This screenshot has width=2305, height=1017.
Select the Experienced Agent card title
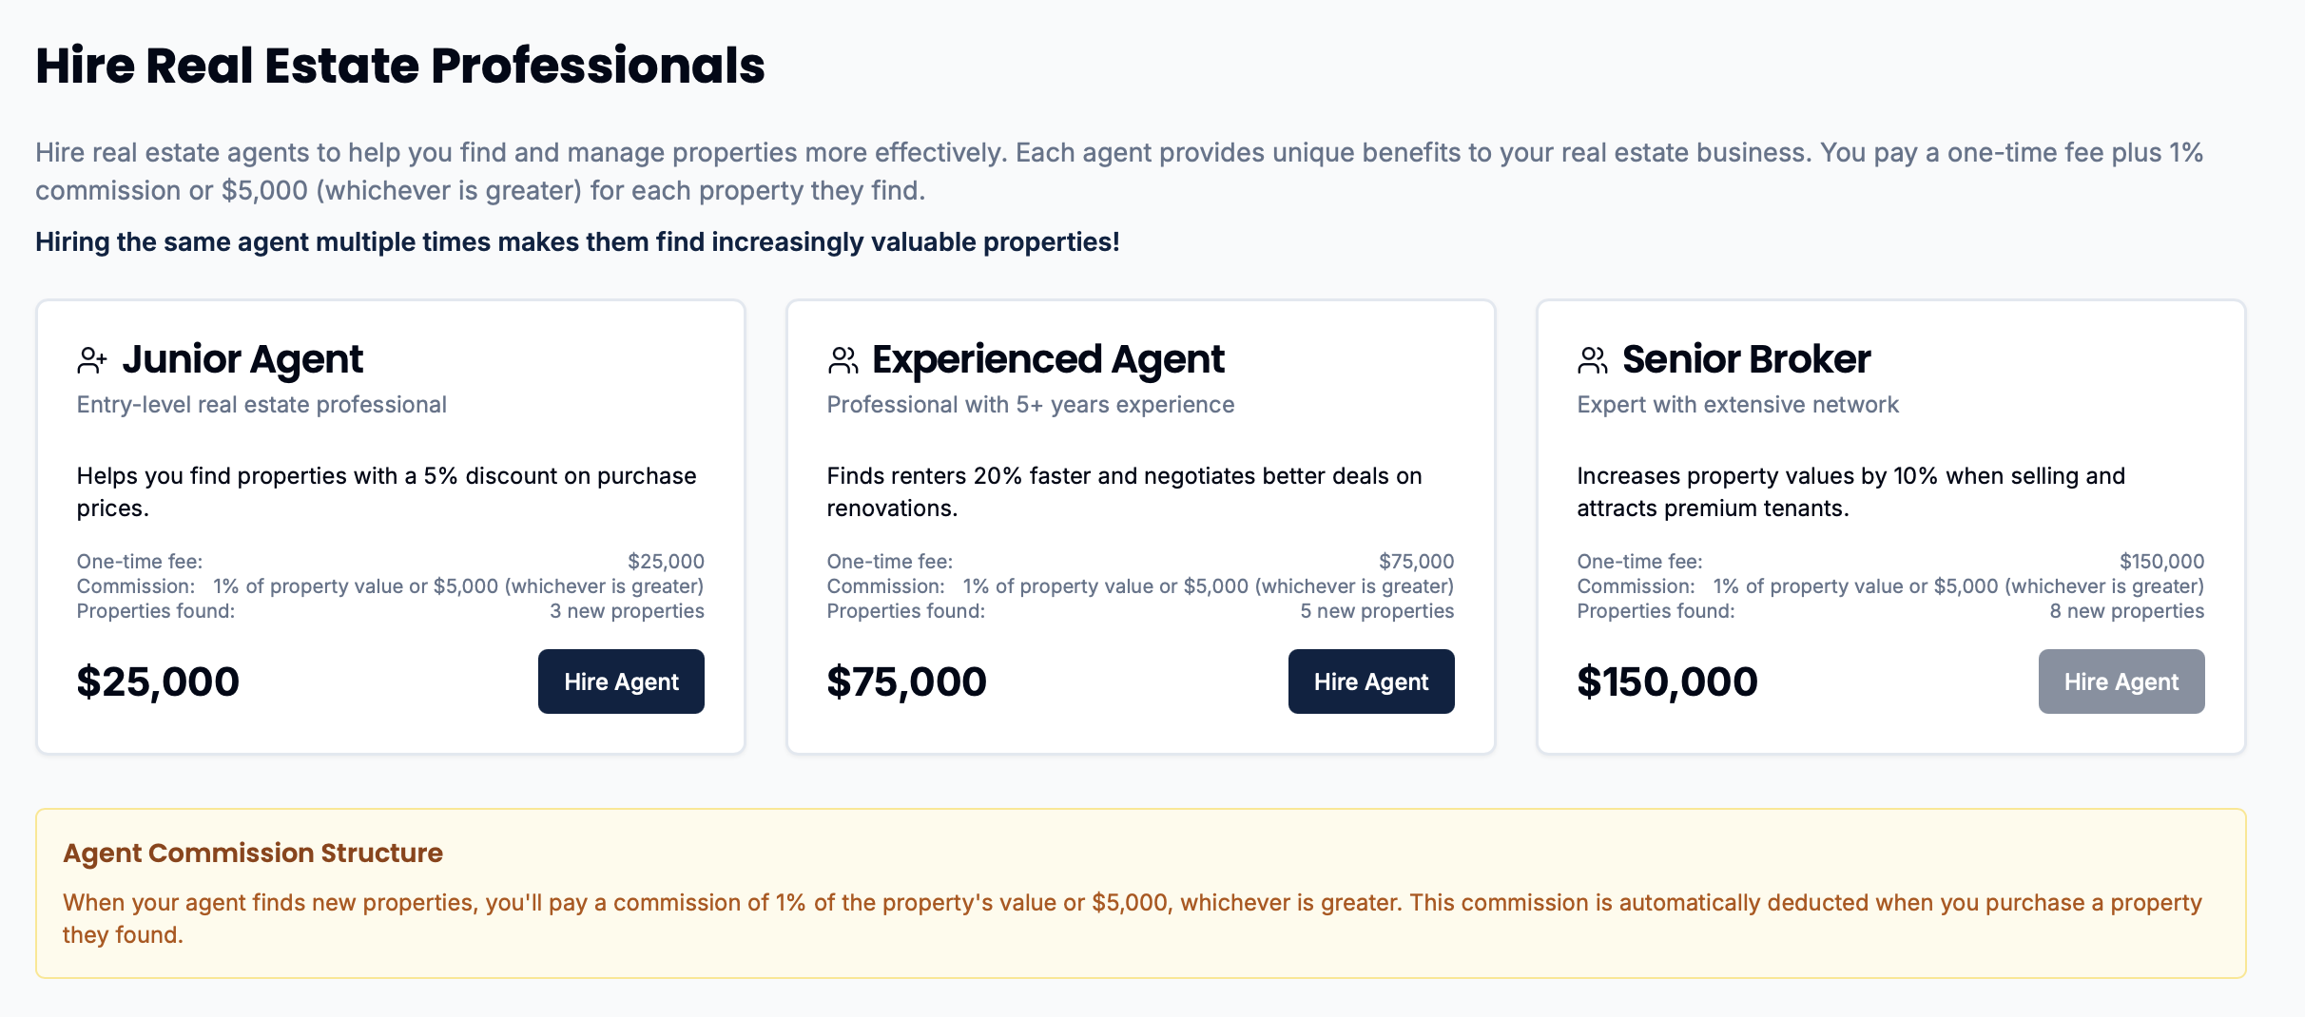1048,359
